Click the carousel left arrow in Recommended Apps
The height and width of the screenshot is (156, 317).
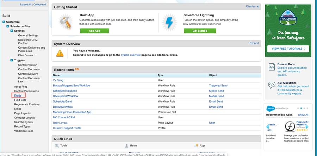click(x=268, y=127)
